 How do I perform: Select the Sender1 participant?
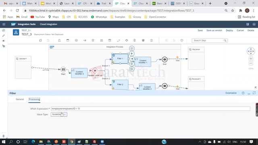point(23,67)
